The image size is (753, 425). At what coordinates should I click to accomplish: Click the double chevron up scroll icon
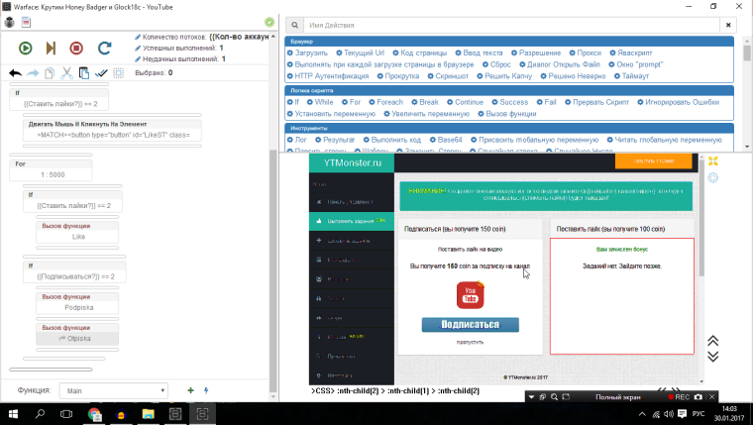pyautogui.click(x=713, y=341)
